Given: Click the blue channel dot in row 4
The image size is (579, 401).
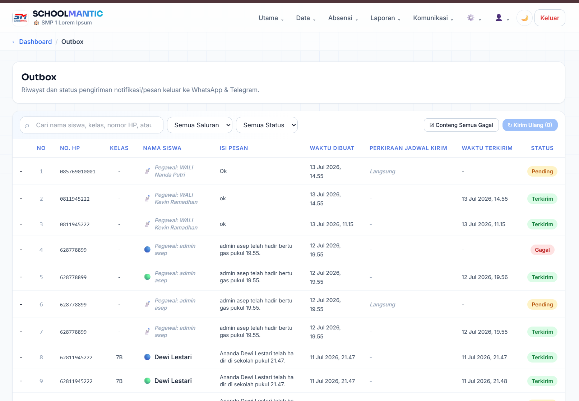Looking at the screenshot, I should (147, 249).
